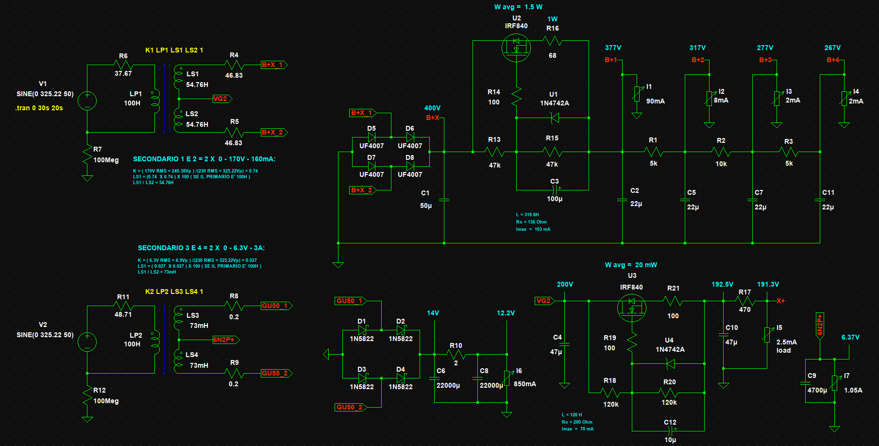Screen dimensions: 879x446
Task: Select the I1 90mA current load symbol
Action: [x=637, y=93]
